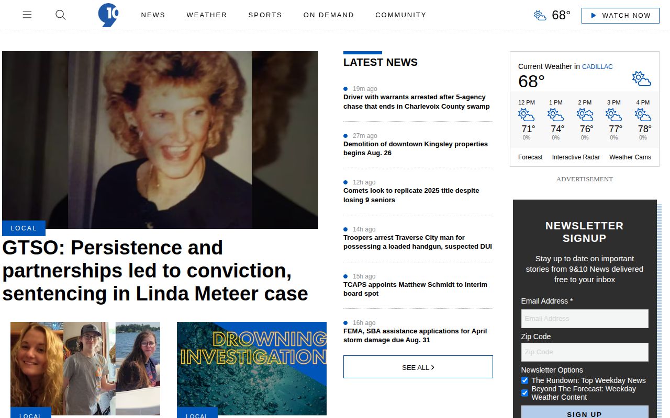670x418 pixels.
Task: Change the Cadillac weather location
Action: click(x=597, y=67)
